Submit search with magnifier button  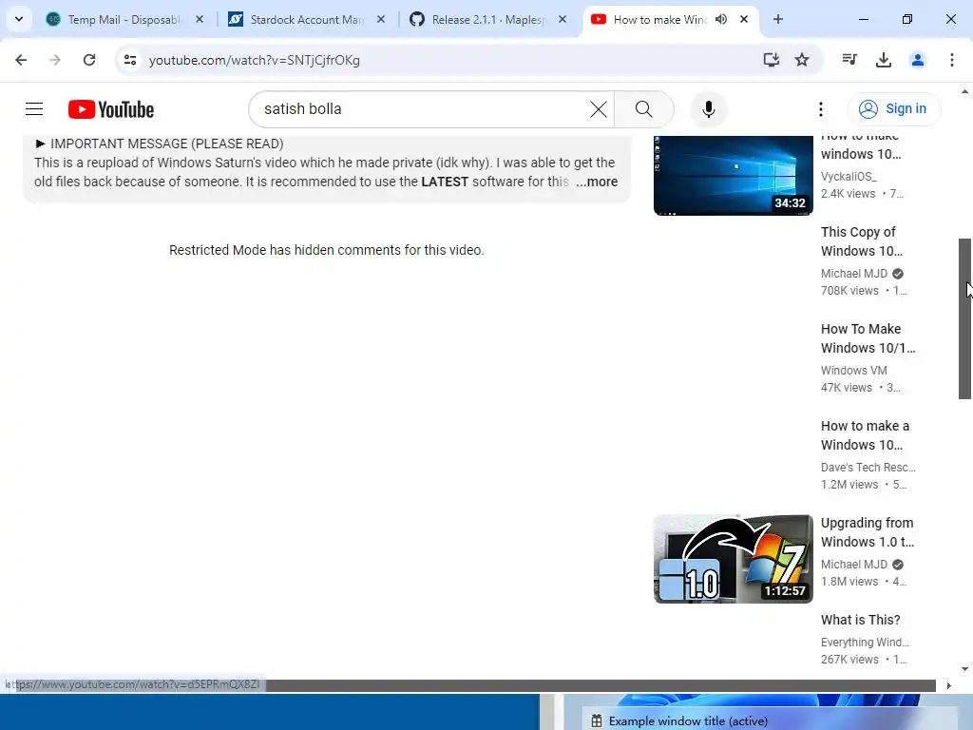(x=644, y=109)
